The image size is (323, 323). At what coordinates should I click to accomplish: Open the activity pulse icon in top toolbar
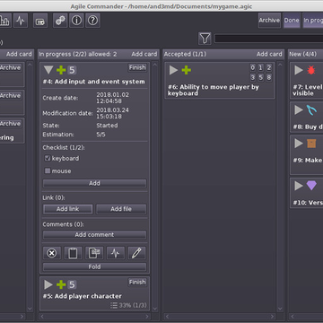pyautogui.click(x=21, y=21)
